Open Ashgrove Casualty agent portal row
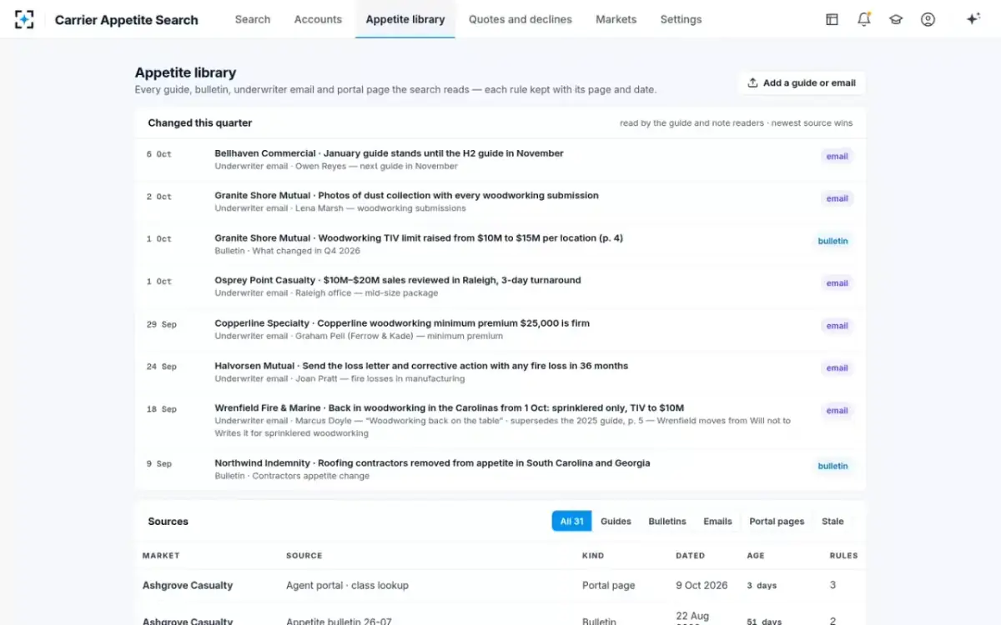The height and width of the screenshot is (625, 1001). 500,586
